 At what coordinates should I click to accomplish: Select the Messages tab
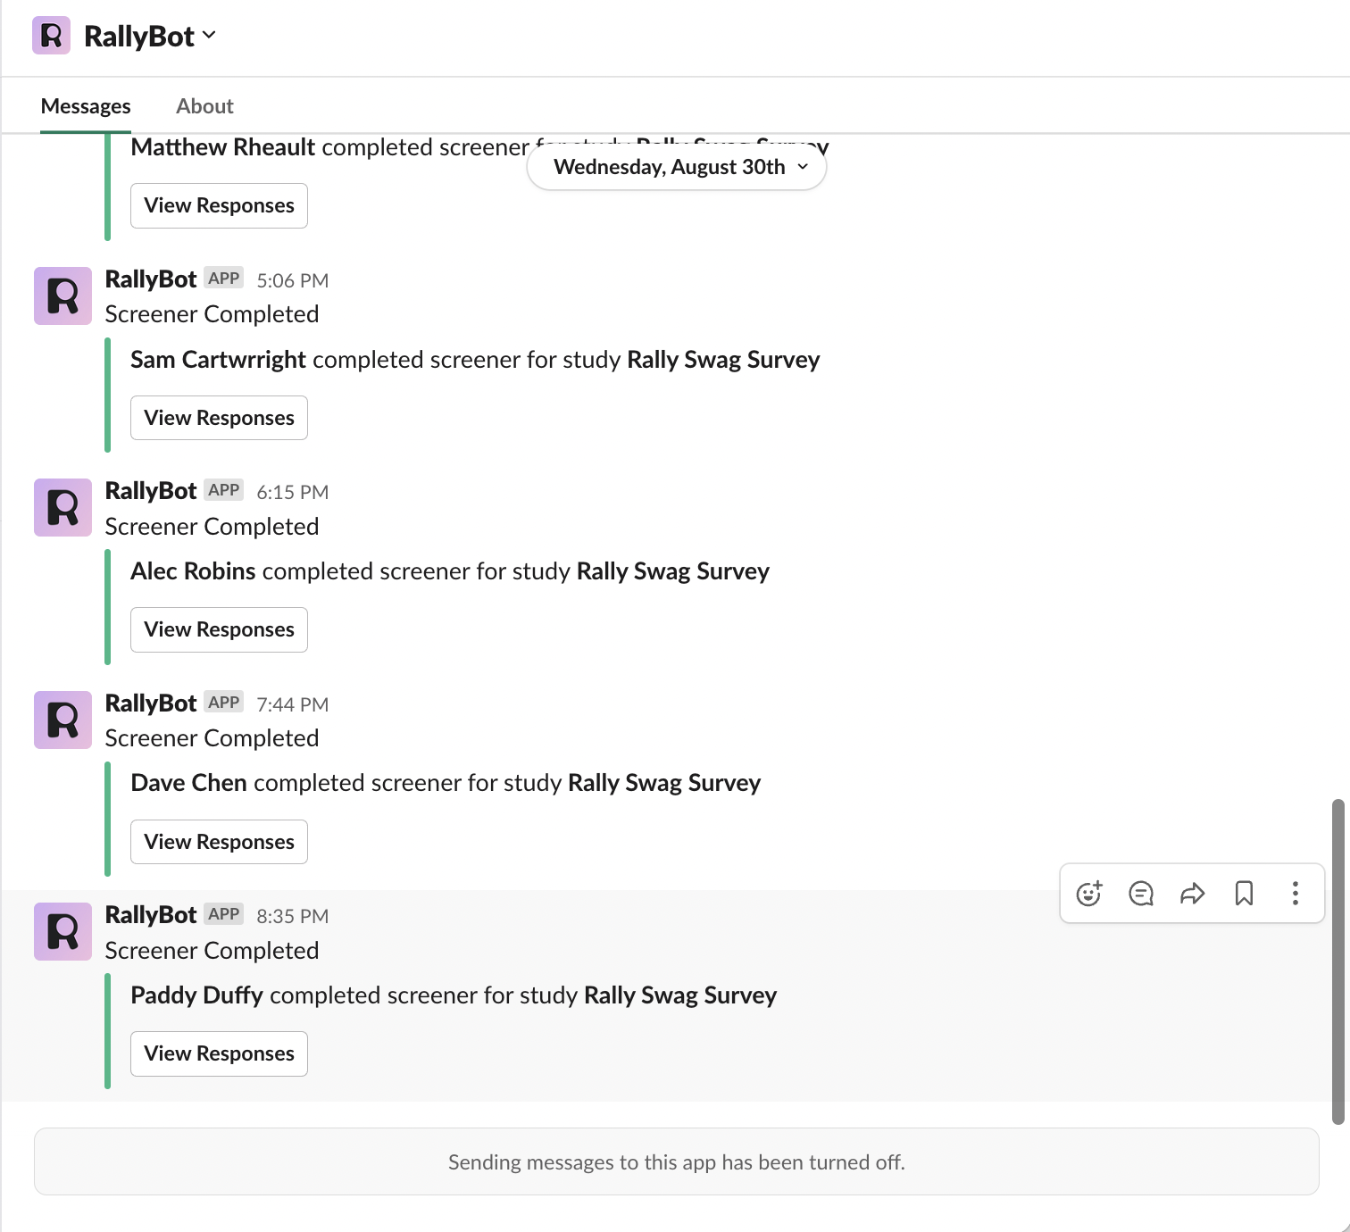click(86, 106)
